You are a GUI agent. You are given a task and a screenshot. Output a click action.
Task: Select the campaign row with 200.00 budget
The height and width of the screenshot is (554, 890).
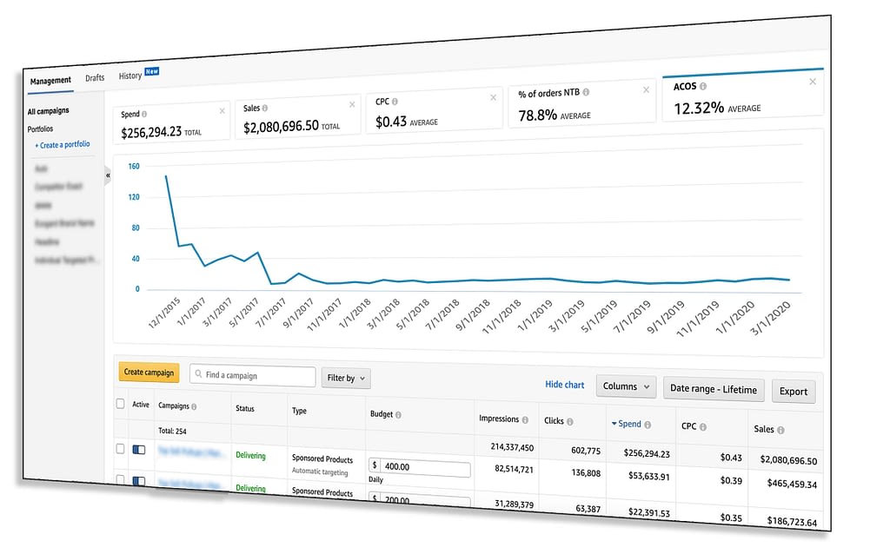click(x=120, y=479)
